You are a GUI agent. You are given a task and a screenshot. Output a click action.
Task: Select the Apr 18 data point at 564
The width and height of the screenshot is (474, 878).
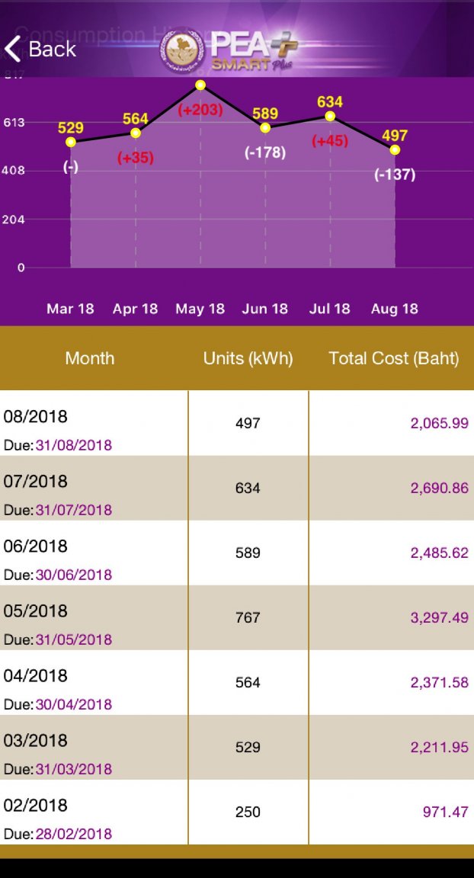click(x=136, y=133)
